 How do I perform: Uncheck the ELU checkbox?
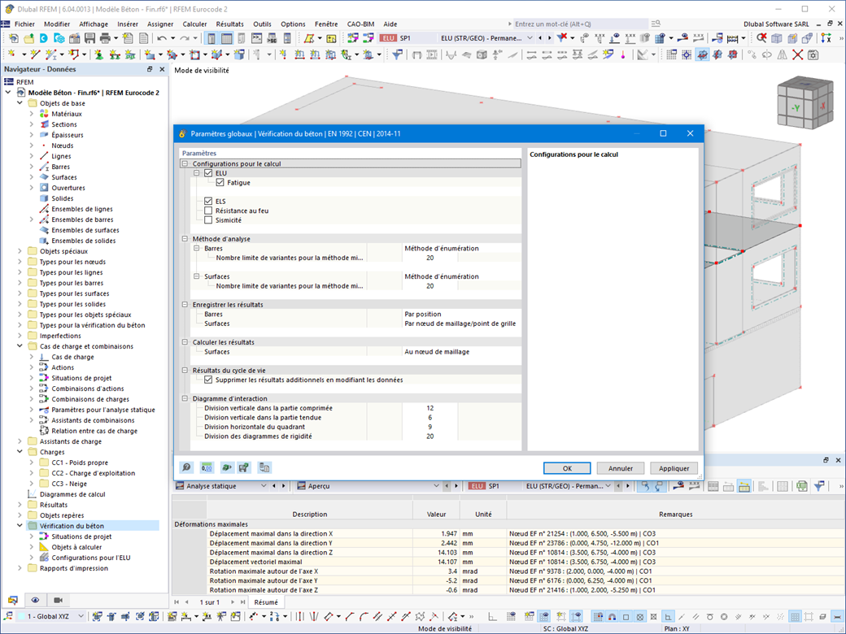pos(208,173)
